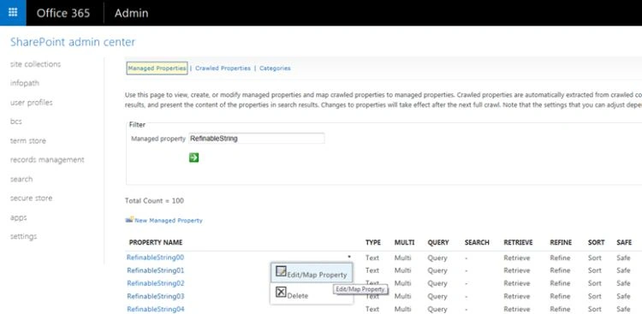
Task: Click Safe cell in RefinableString04 row
Action: tap(623, 309)
